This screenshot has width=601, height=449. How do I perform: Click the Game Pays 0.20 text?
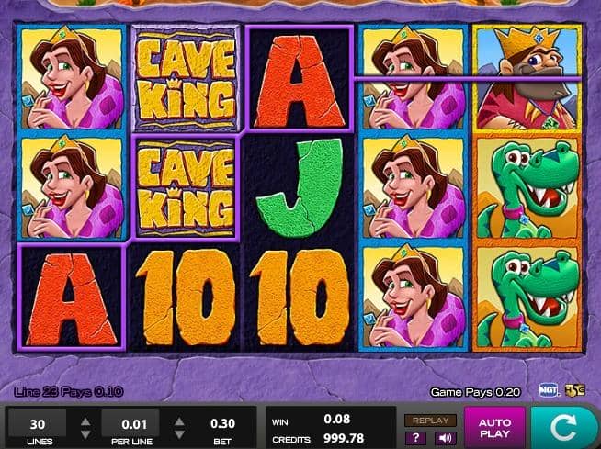point(475,392)
